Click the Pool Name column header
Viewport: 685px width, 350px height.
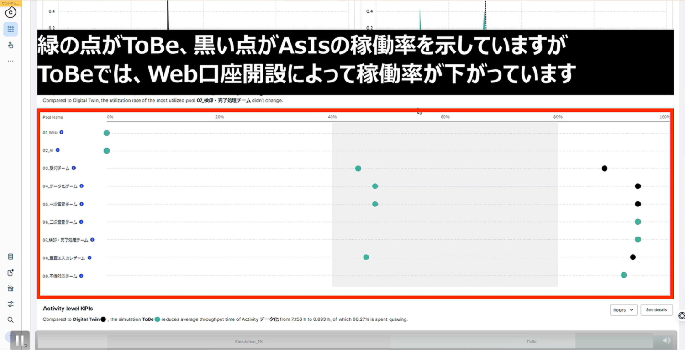(53, 118)
